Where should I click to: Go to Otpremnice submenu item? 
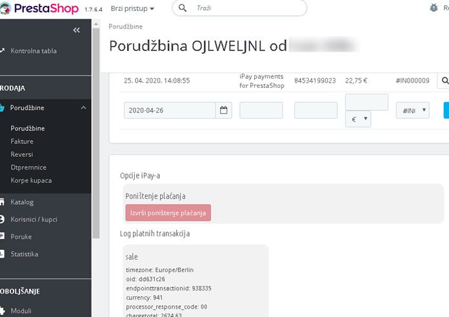[x=28, y=167]
